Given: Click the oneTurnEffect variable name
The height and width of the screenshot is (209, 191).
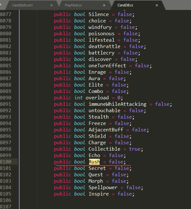Looking at the screenshot, I should tap(107, 66).
